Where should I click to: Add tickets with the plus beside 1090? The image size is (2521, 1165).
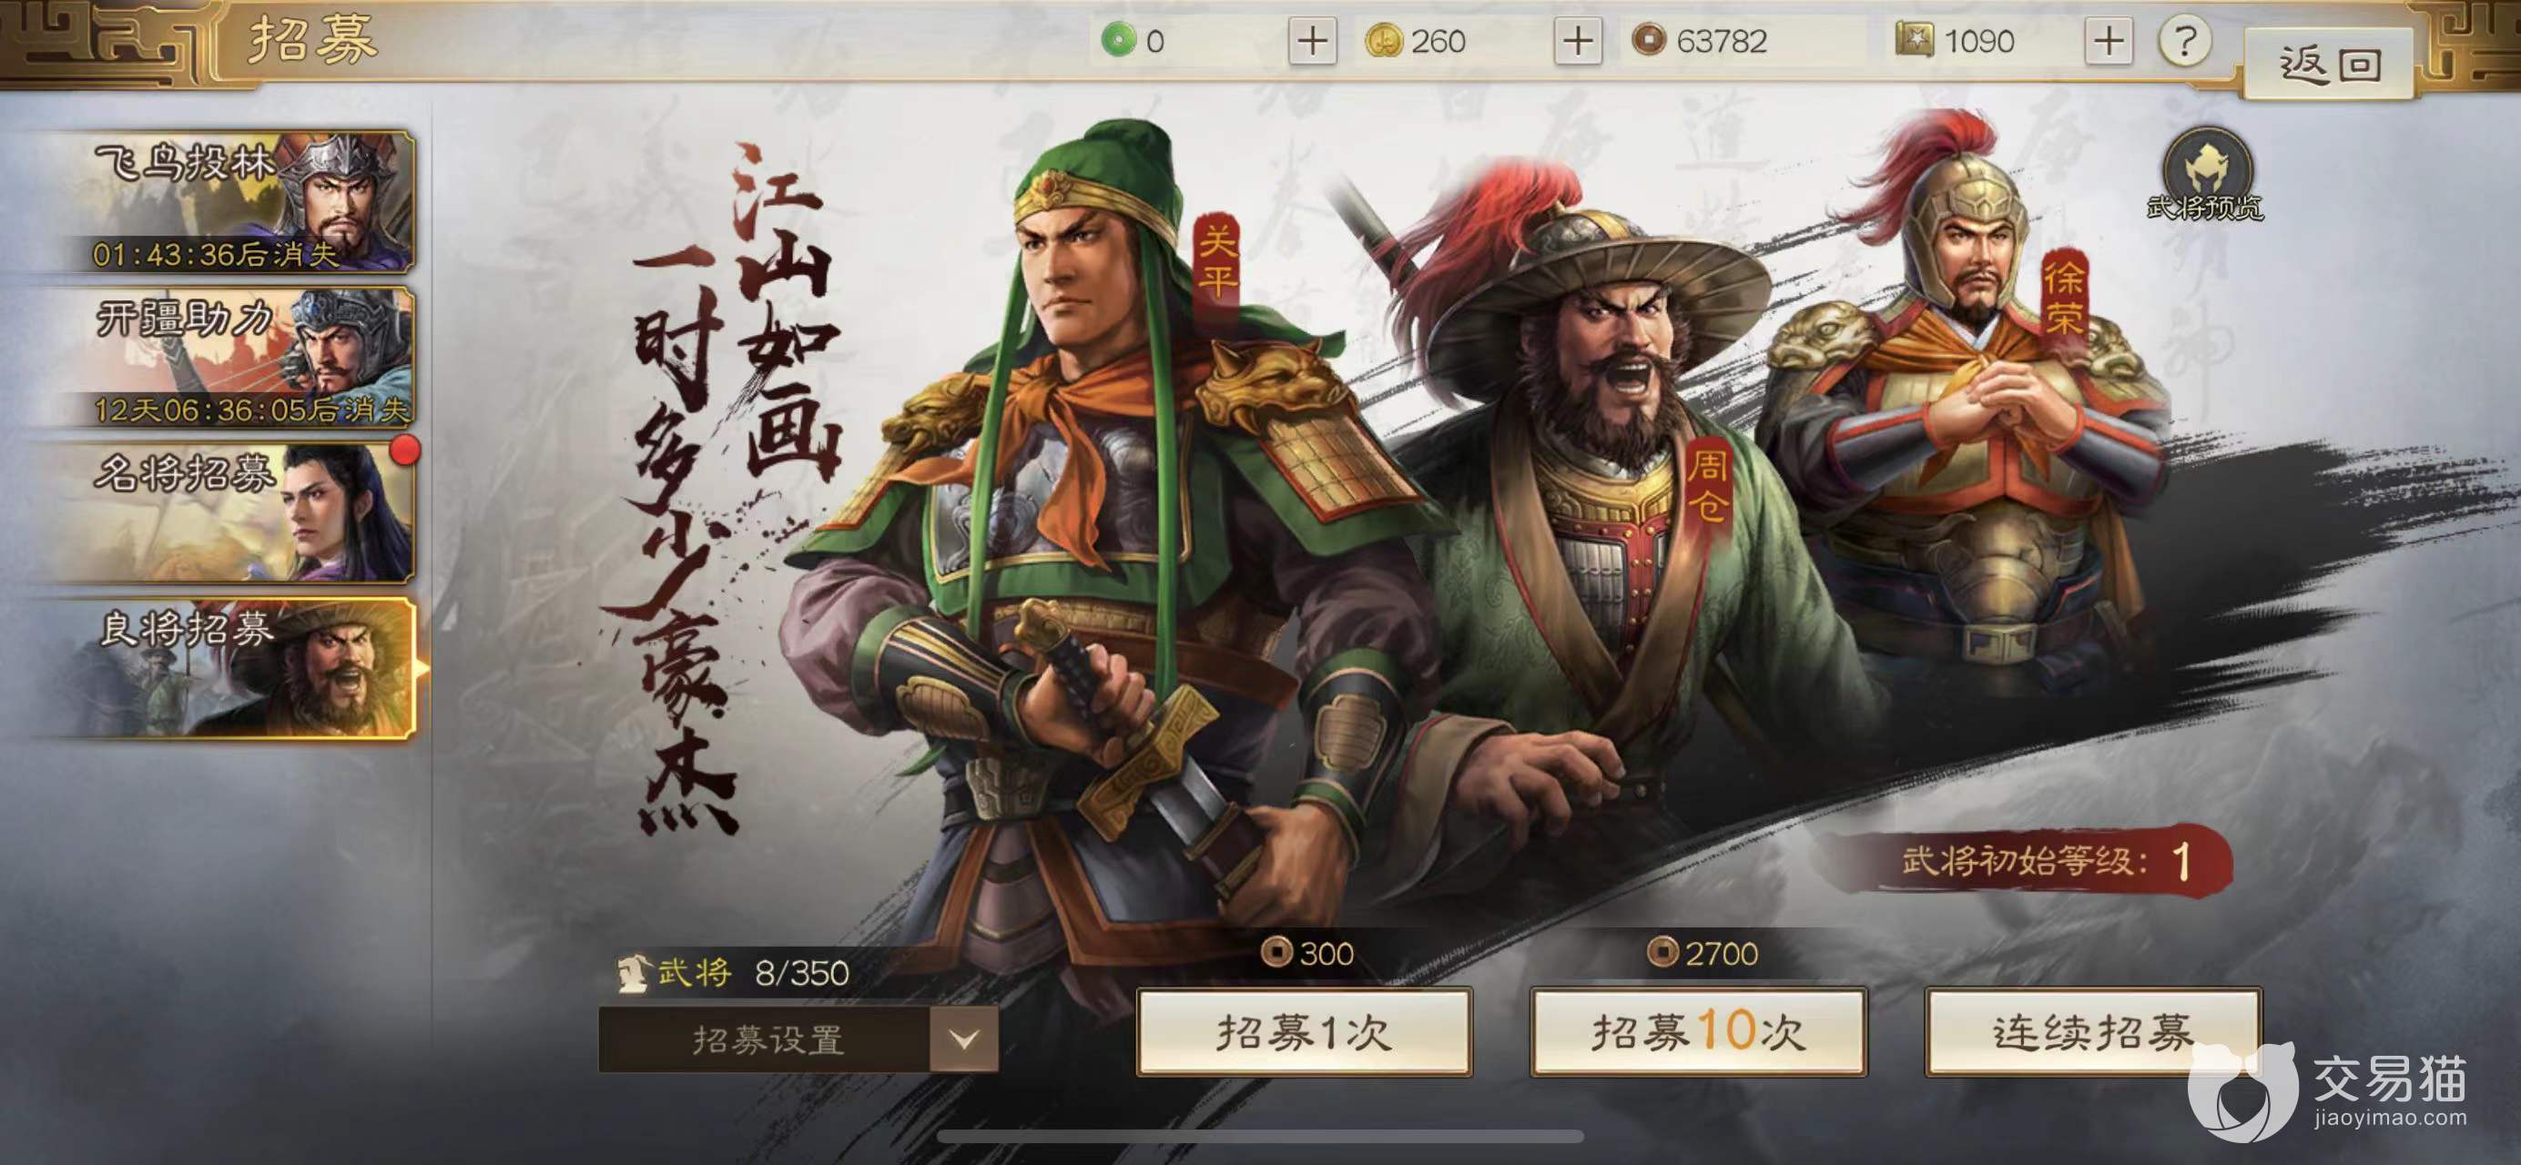2108,42
